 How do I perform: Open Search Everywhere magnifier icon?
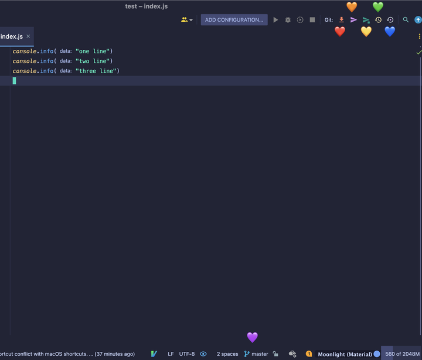[406, 20]
